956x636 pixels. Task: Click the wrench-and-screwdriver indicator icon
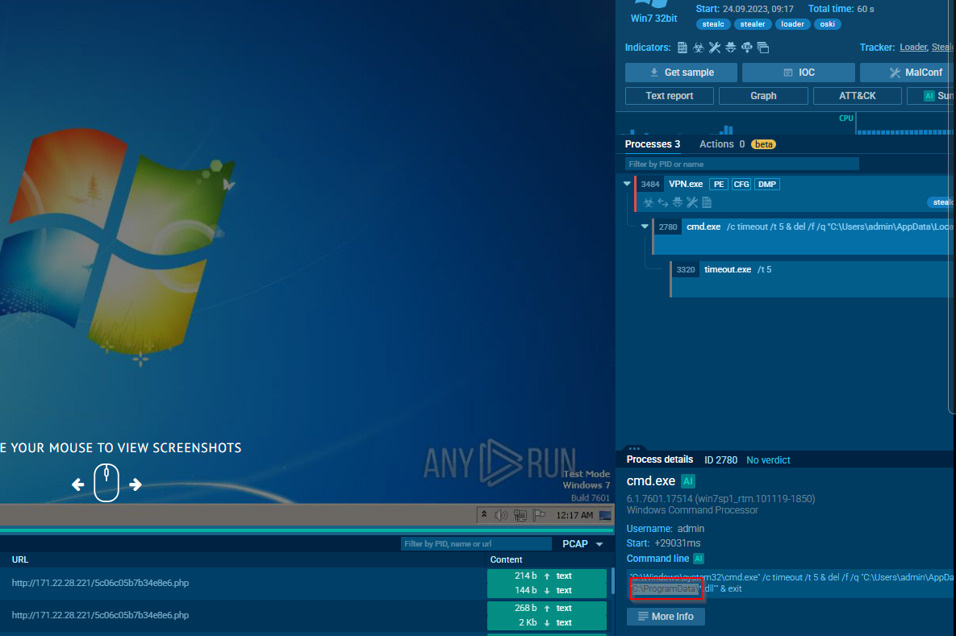(x=715, y=48)
